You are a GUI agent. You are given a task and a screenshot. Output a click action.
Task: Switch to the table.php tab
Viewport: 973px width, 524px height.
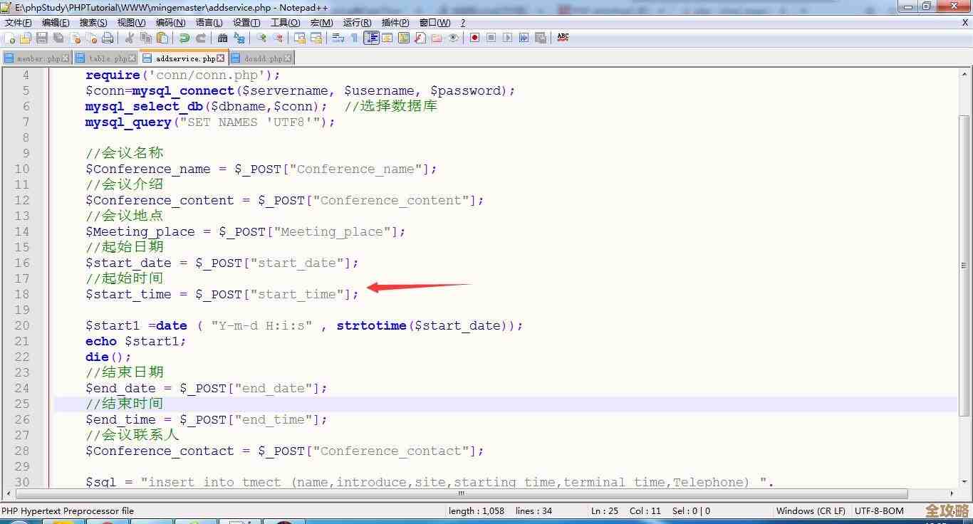click(x=108, y=58)
